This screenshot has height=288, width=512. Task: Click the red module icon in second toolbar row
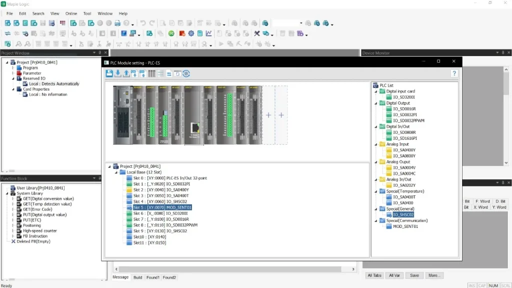point(182,34)
